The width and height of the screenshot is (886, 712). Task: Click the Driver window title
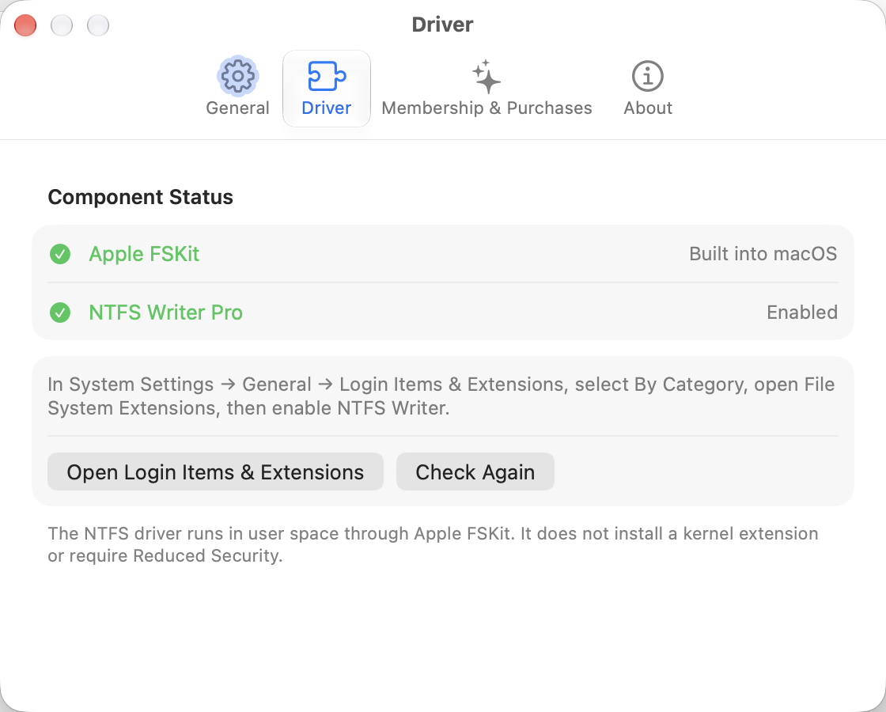[442, 25]
